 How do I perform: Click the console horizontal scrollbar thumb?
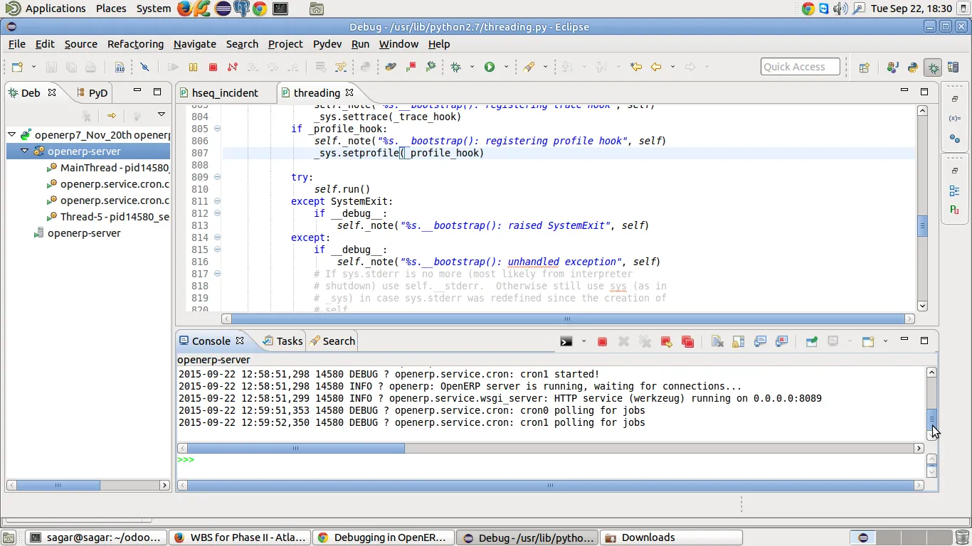point(295,449)
